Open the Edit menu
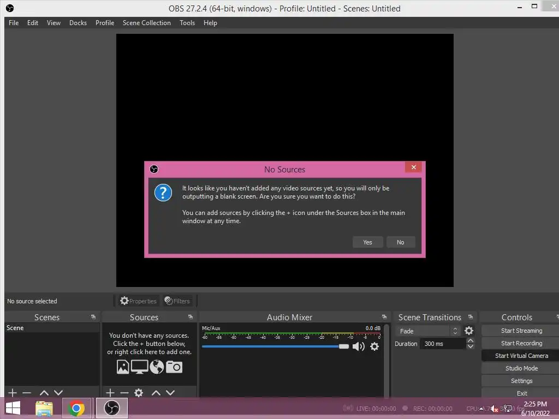 tap(33, 23)
